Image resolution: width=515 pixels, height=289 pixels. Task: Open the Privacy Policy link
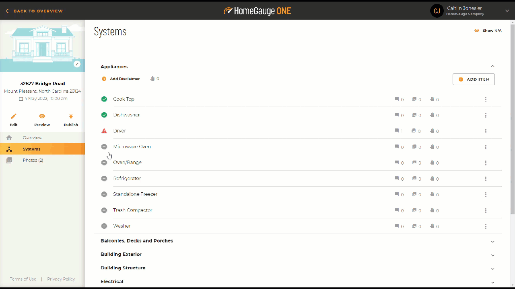tap(61, 279)
